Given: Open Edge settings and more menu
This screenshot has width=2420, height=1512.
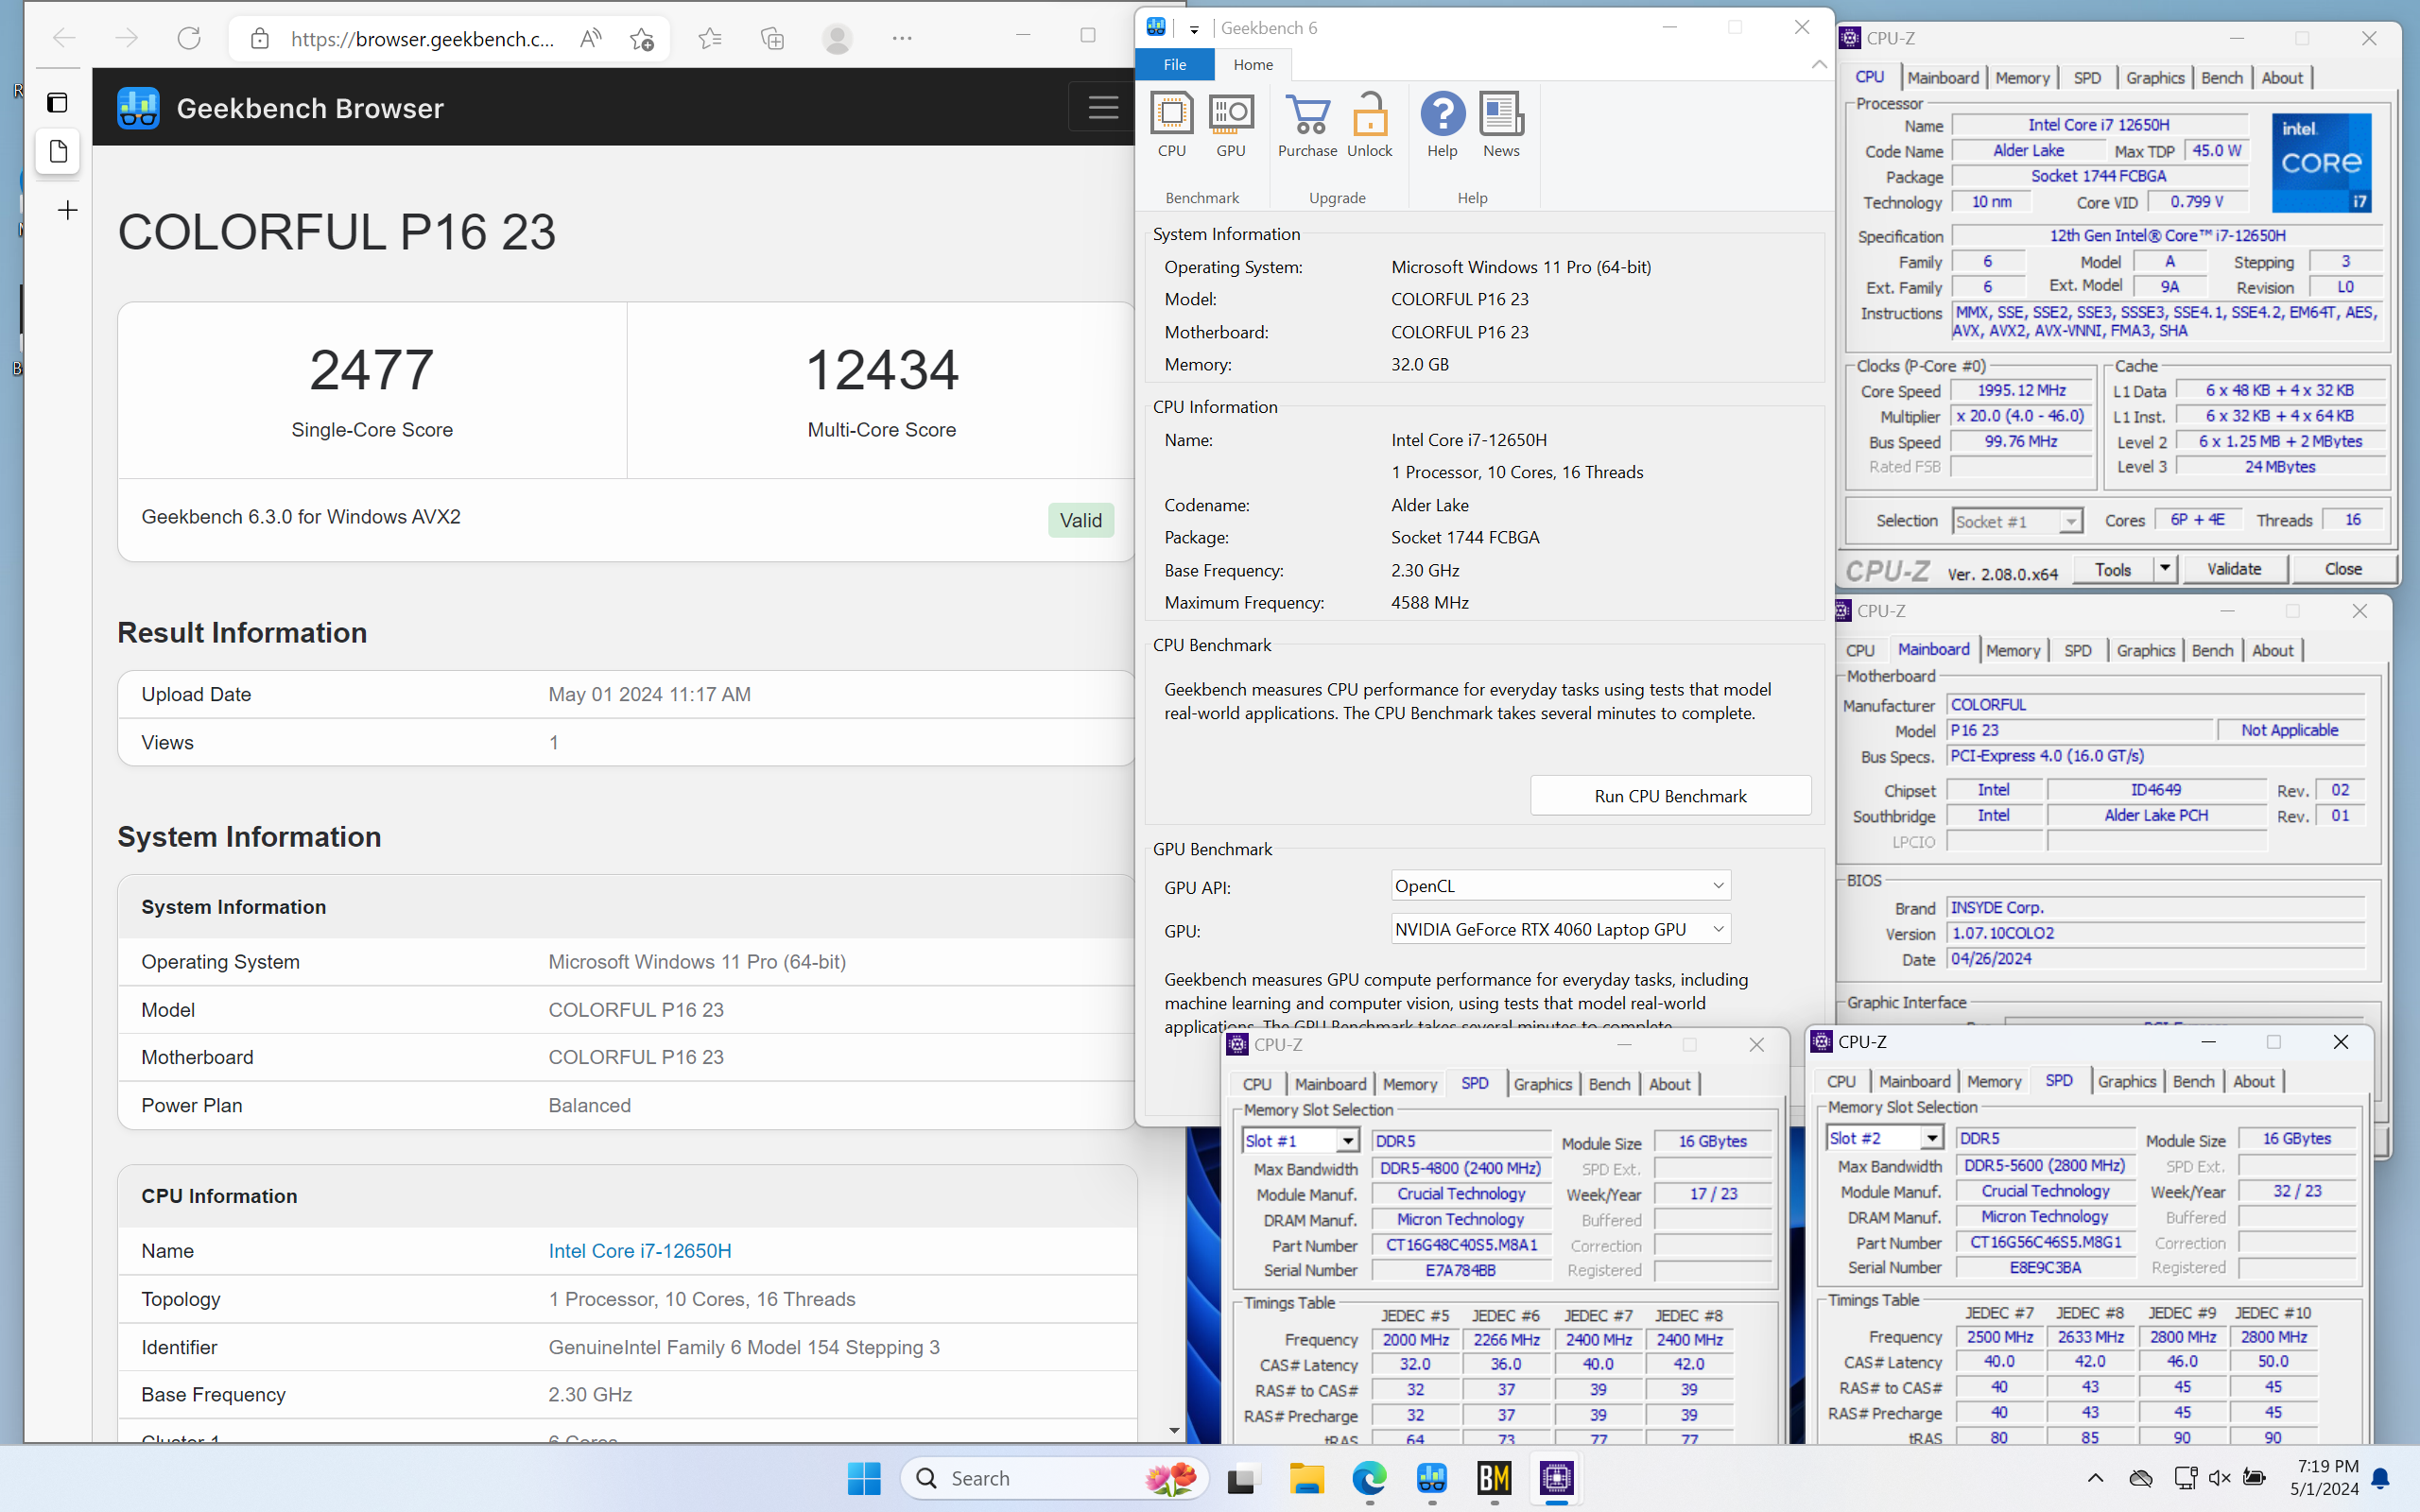Looking at the screenshot, I should [902, 38].
